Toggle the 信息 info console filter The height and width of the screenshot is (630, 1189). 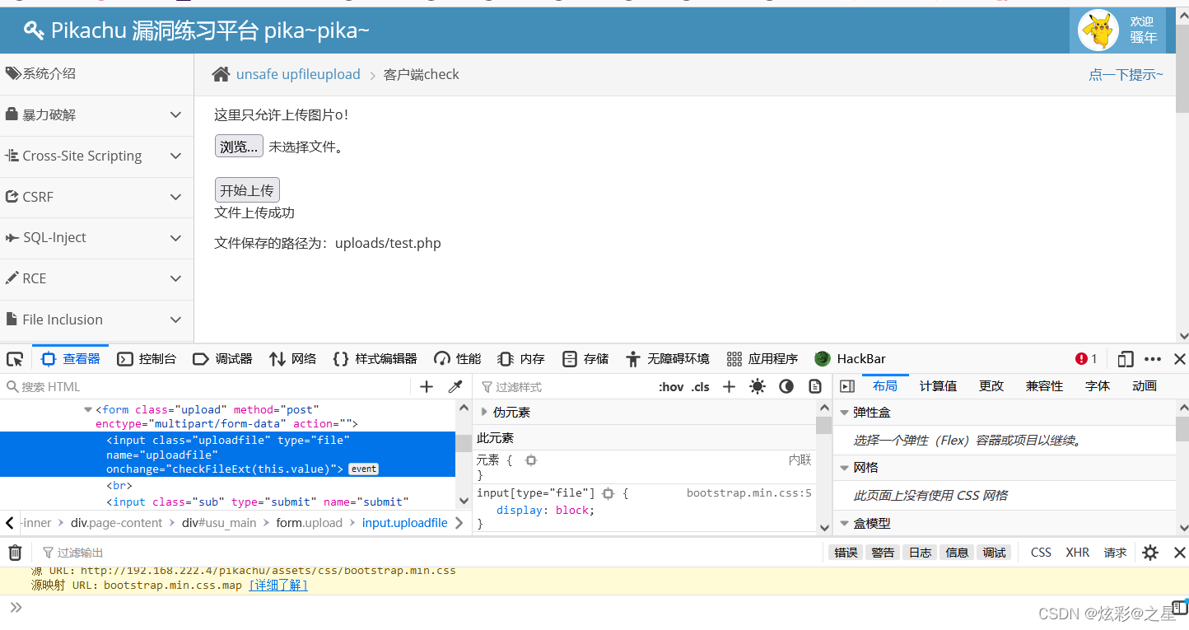957,553
